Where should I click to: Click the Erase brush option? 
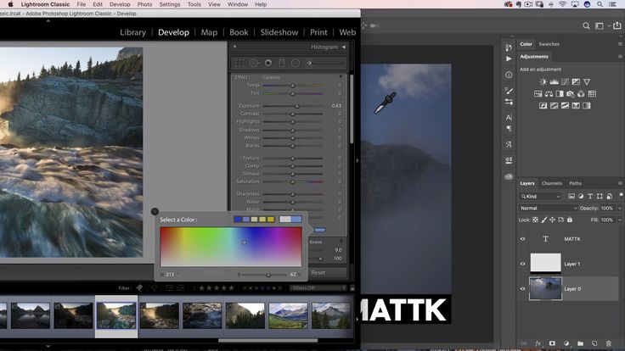tap(316, 242)
